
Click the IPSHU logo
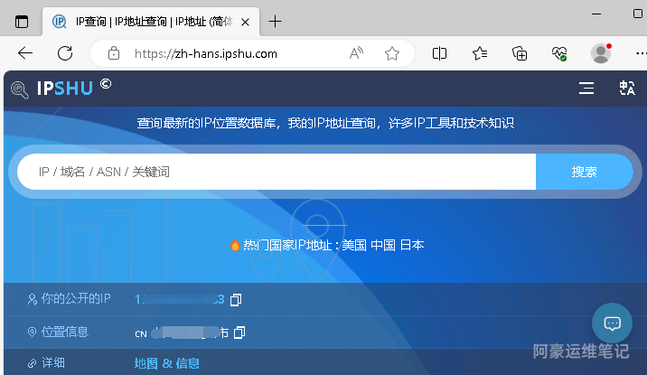(x=61, y=89)
